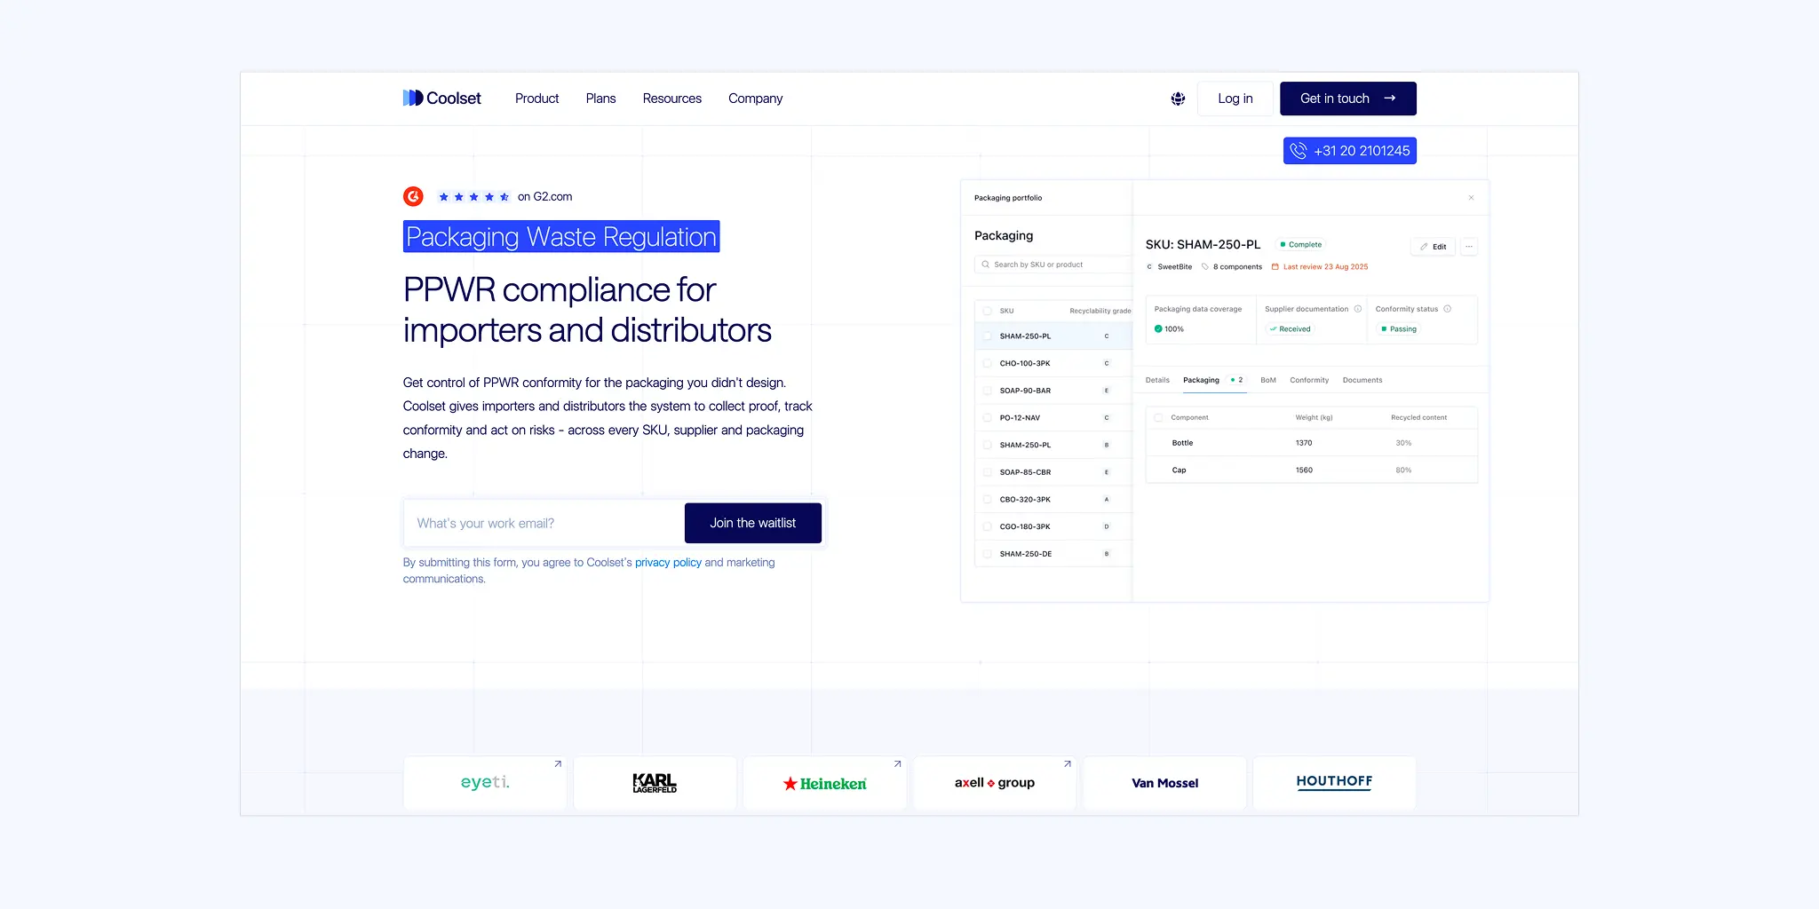Select all SKUs via header checkbox
Screen dimensions: 1819x909
click(988, 311)
